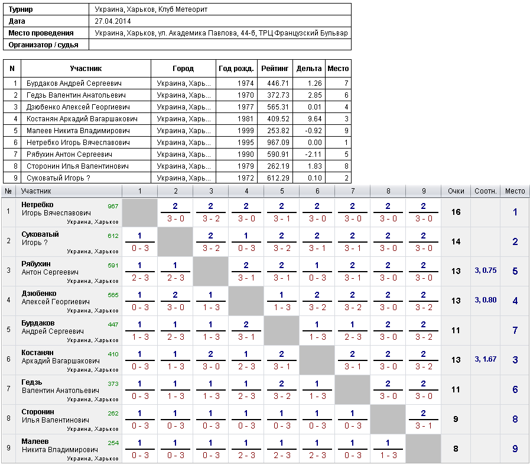This screenshot has width=530, height=464.
Task: Click player name Суковатый in the crosstable
Action: (40, 234)
